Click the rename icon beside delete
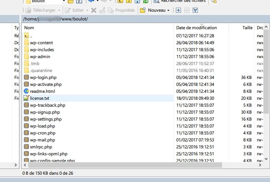Viewport: 270px width, 182px height. tap(102, 10)
